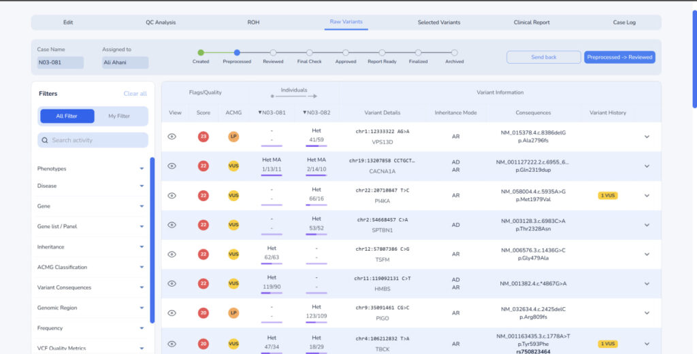Open the Gene list / Panel filter

(142, 227)
